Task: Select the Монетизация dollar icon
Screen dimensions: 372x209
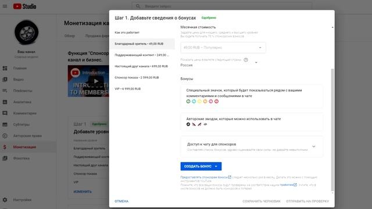Action: click(x=5, y=147)
